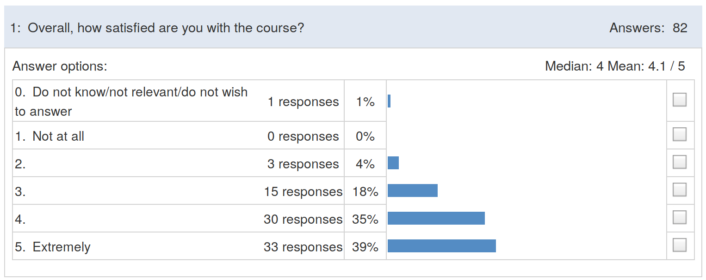Click the small 4% bar for option 2

[x=393, y=163]
